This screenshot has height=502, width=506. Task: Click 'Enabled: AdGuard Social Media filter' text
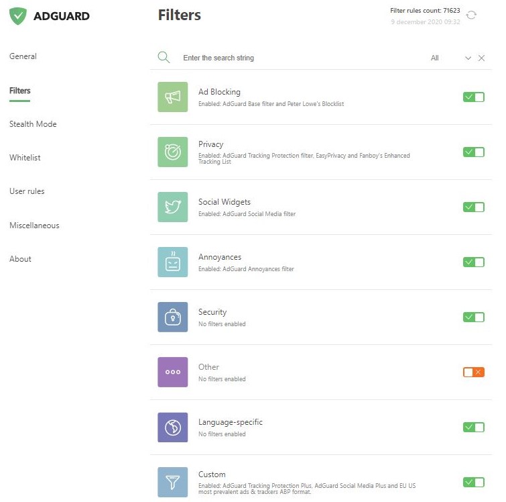(x=247, y=213)
